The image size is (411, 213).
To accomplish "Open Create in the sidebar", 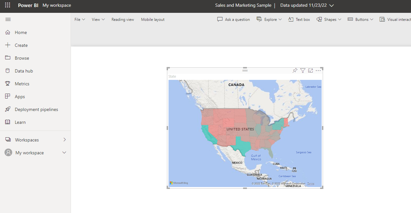I will [x=35, y=45].
